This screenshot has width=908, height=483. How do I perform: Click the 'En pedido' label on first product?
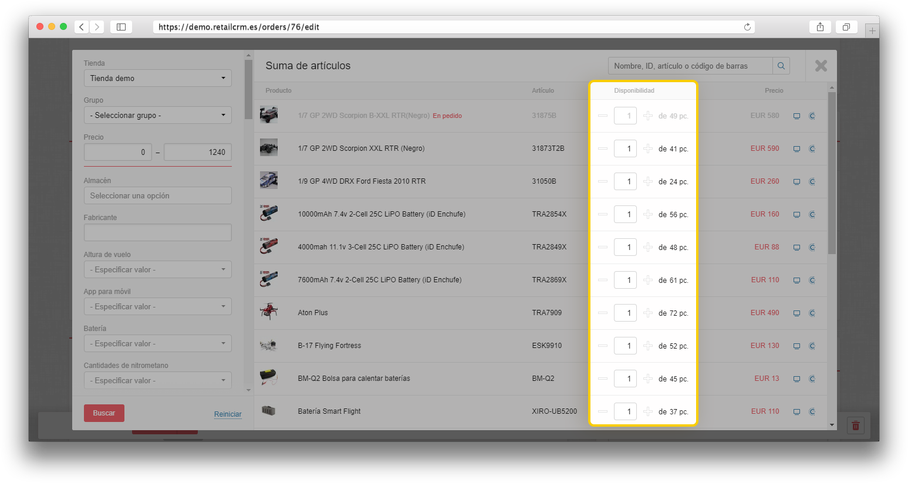coord(447,116)
